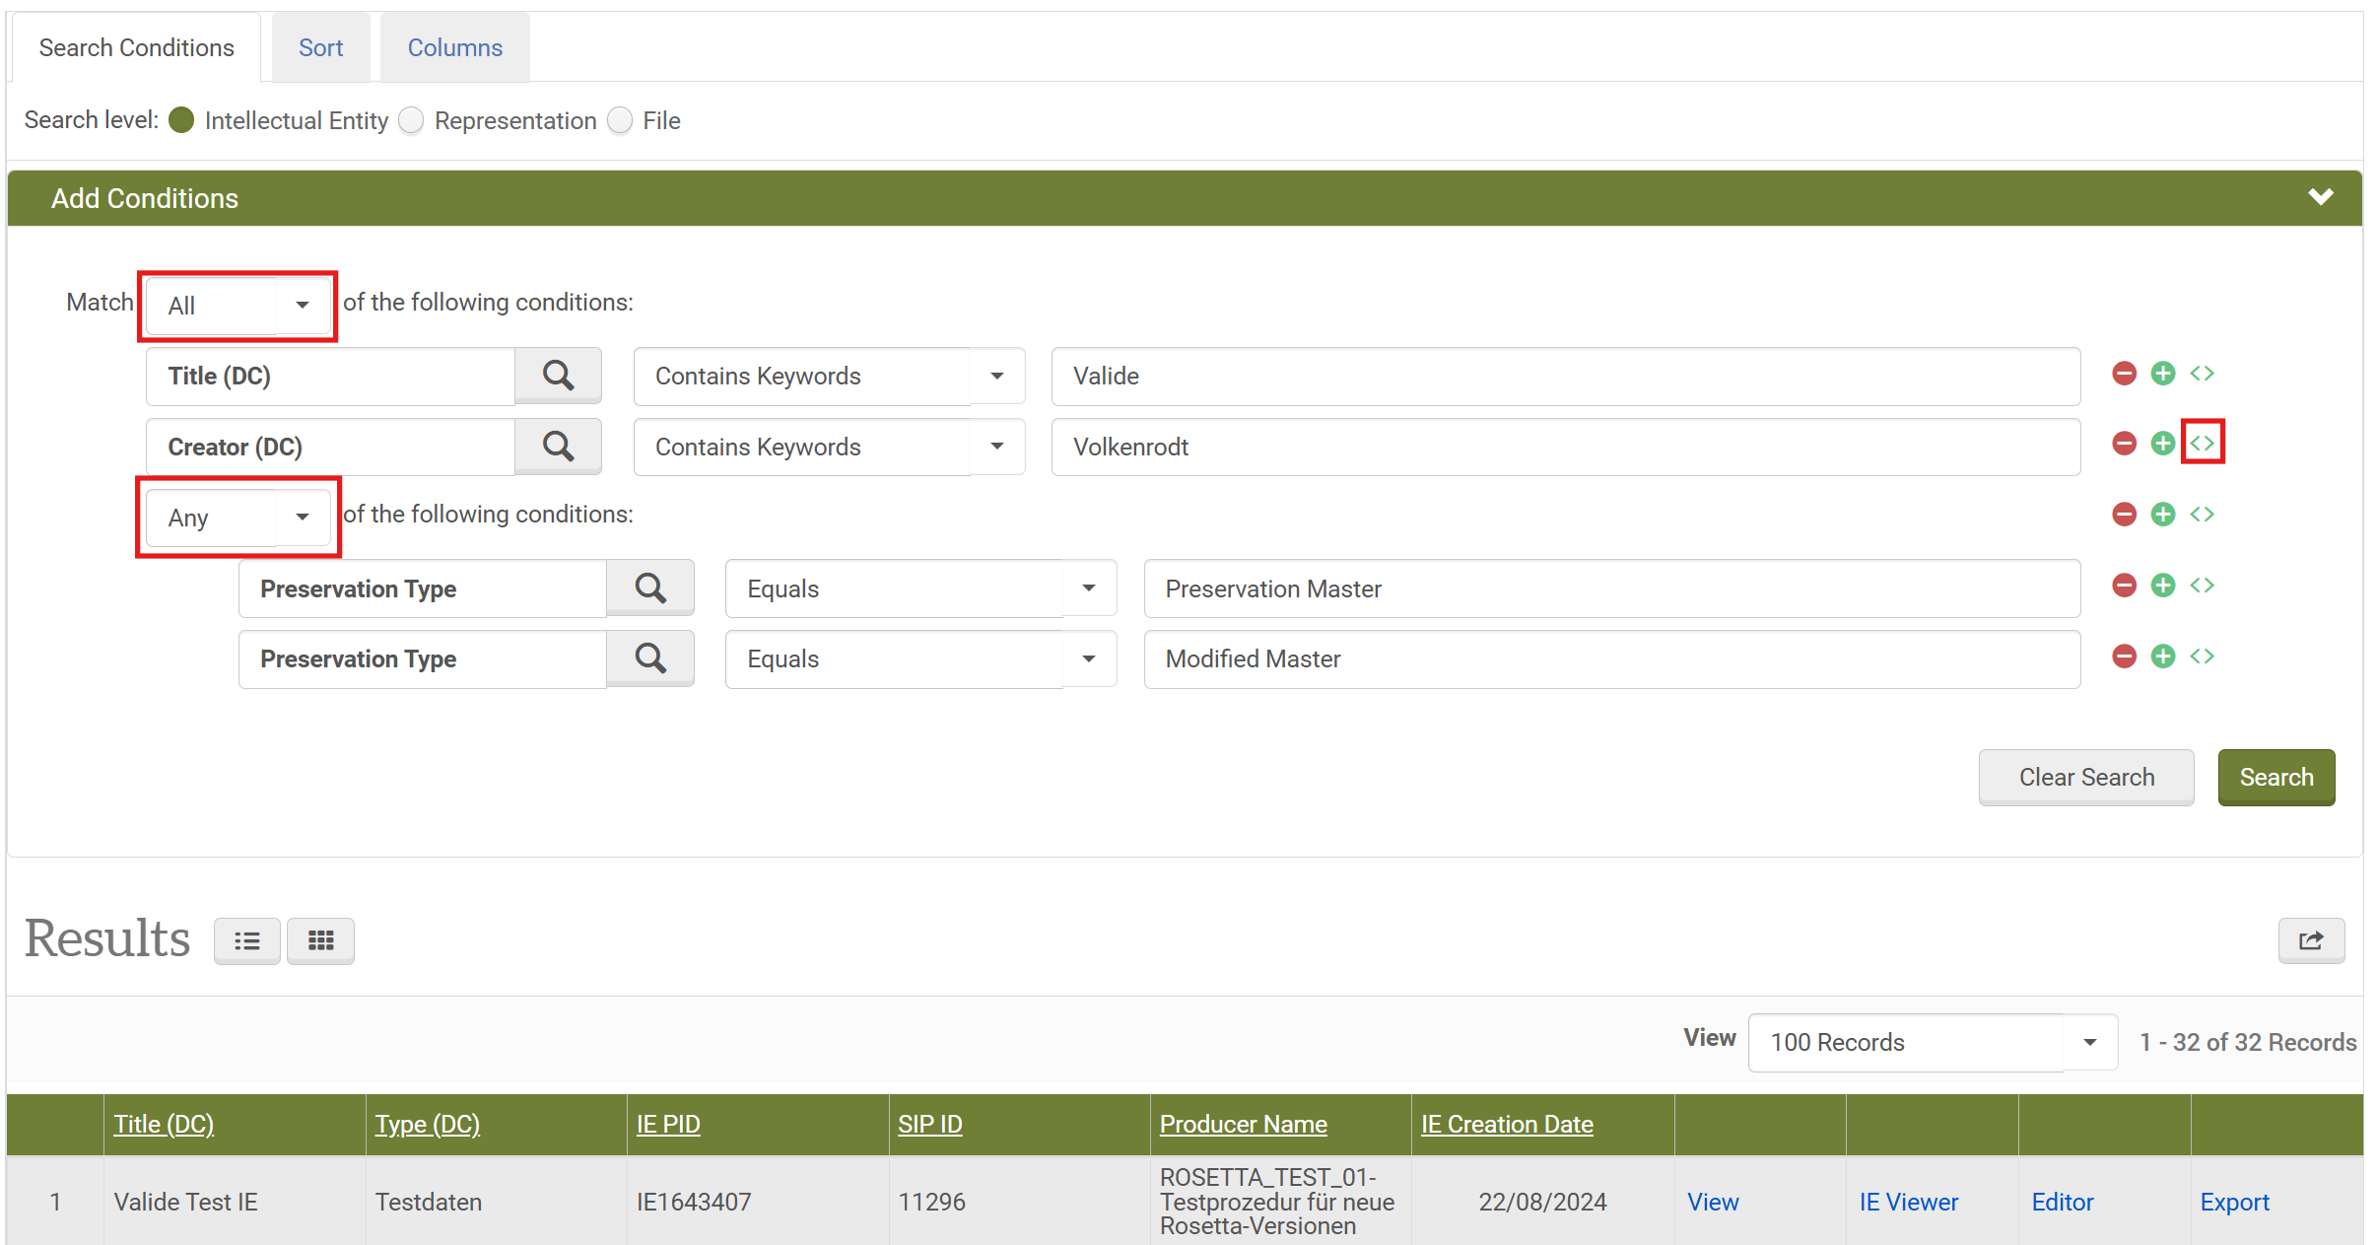Add condition after Creator (DC) row
Image resolution: width=2377 pixels, height=1245 pixels.
[x=2162, y=444]
